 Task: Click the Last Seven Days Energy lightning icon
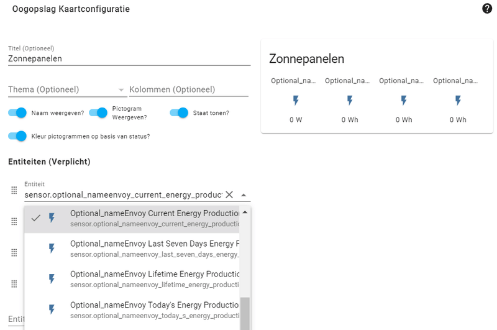tap(52, 249)
